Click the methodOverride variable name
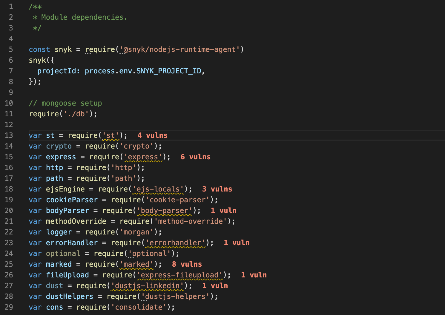 76,221
